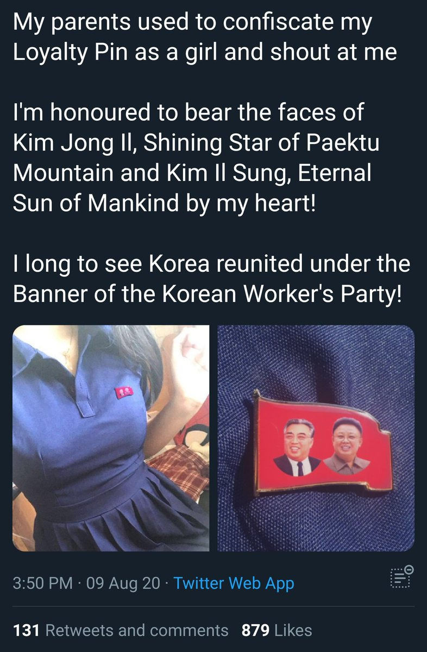Open the blue dress photo
The width and height of the screenshot is (427, 652).
[x=111, y=438]
